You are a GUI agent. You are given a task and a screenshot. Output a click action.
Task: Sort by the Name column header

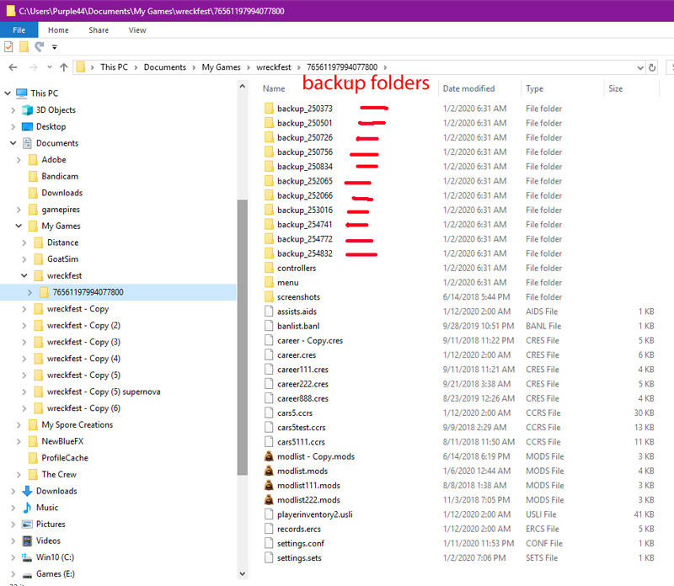click(274, 88)
